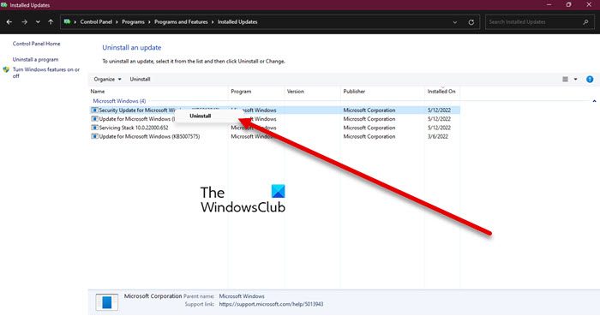Expand address bar history dropdown
600x316 pixels.
455,22
